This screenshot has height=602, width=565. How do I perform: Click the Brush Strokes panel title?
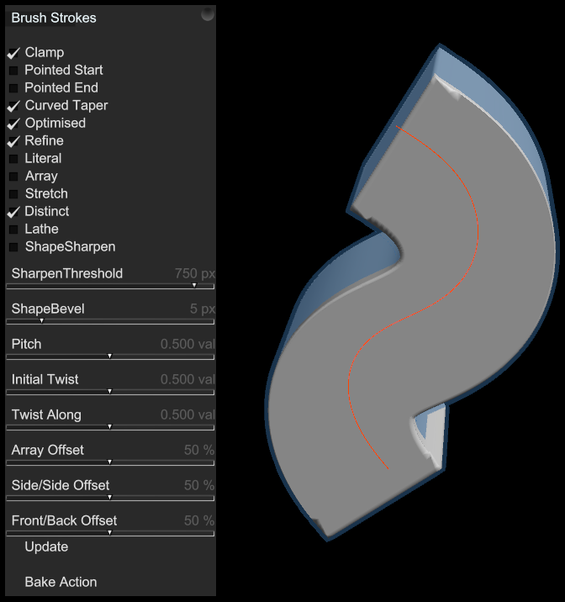coord(54,18)
